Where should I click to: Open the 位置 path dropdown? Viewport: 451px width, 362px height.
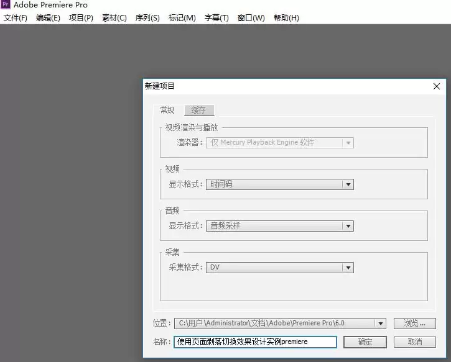(x=380, y=324)
